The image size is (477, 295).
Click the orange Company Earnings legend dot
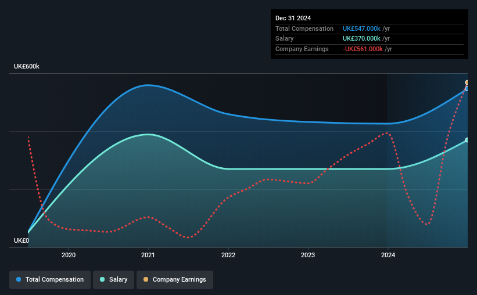(x=146, y=279)
